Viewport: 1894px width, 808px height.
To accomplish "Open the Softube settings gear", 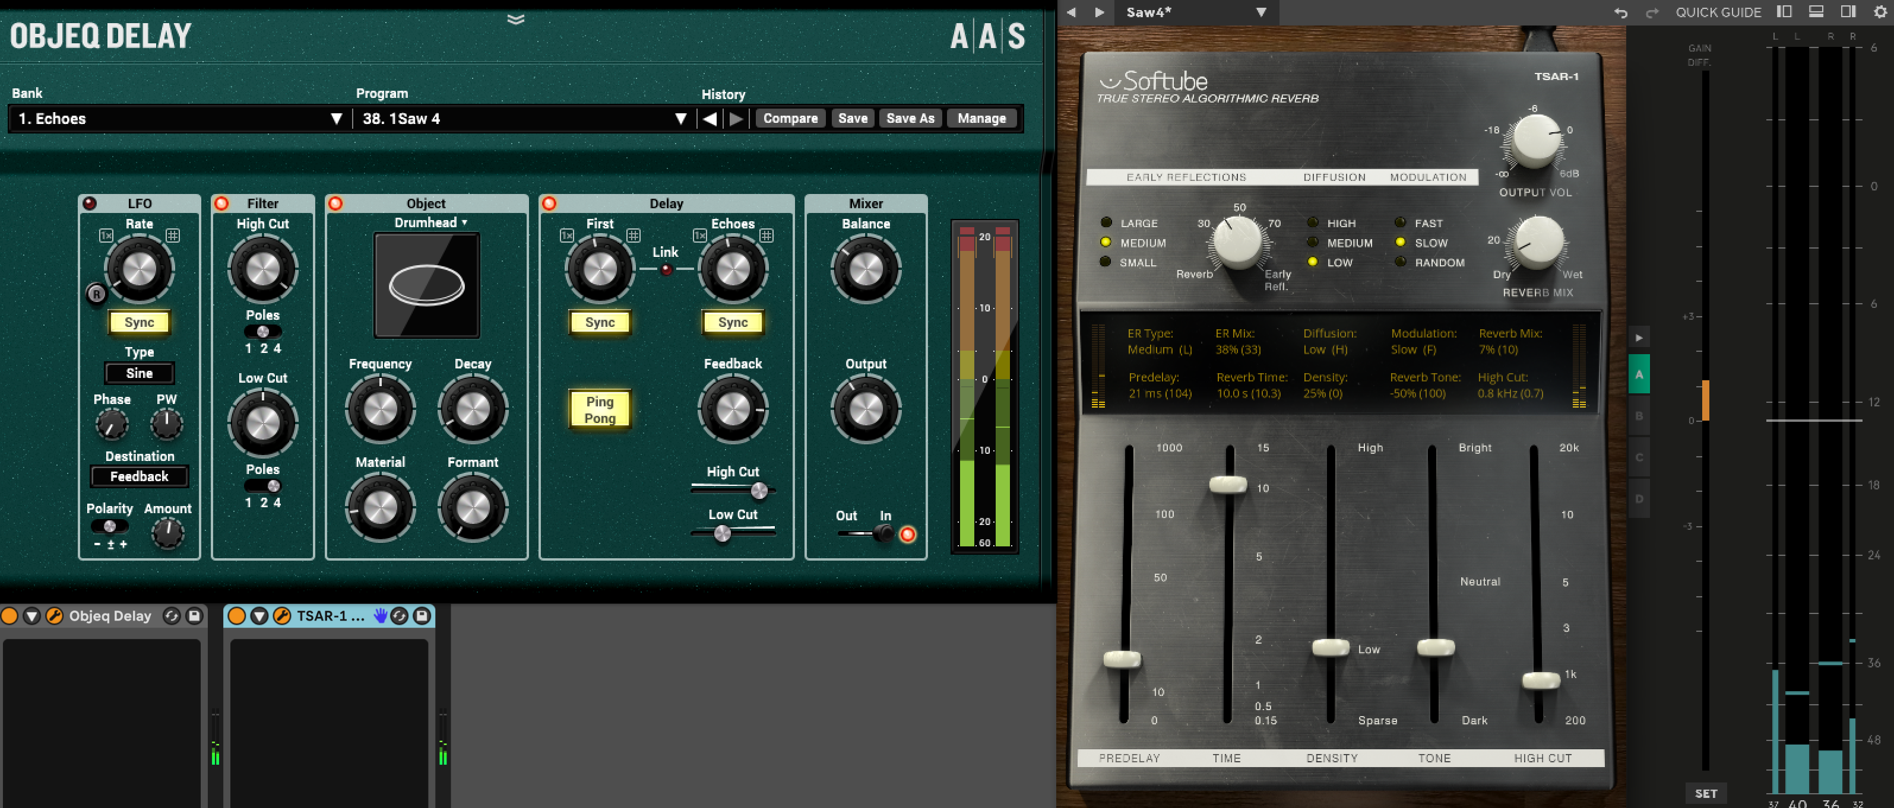I will coord(1879,12).
